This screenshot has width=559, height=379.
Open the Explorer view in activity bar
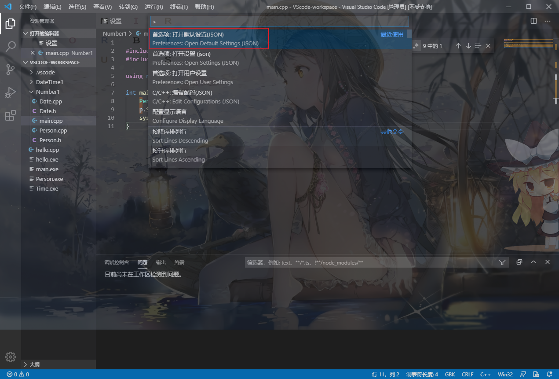(x=11, y=23)
